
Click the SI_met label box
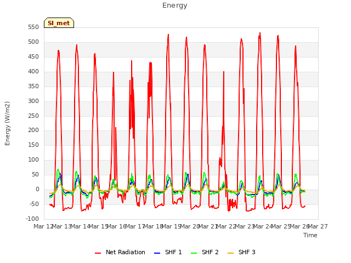[59, 23]
